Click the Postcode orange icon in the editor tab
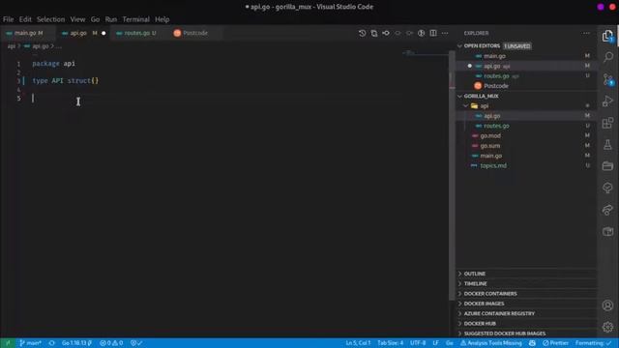Image resolution: width=619 pixels, height=348 pixels. (177, 33)
